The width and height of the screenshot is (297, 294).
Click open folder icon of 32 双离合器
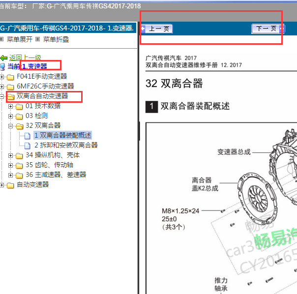pyautogui.click(x=20, y=126)
